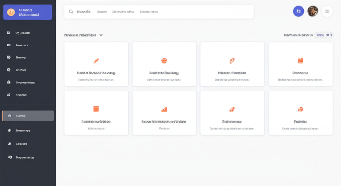341x186 pixels.
Task: Expand the chevron next to the section heading
Action: click(101, 35)
